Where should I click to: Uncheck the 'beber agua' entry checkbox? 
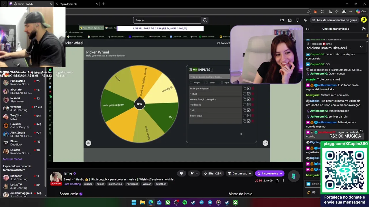pos(249,116)
